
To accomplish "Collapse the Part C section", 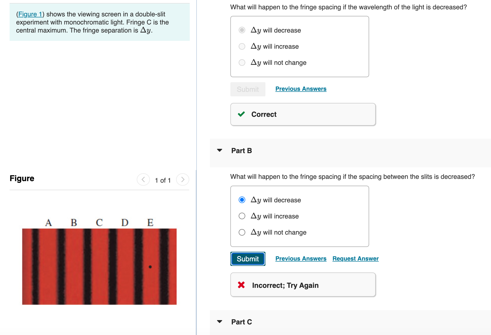I will (x=220, y=322).
